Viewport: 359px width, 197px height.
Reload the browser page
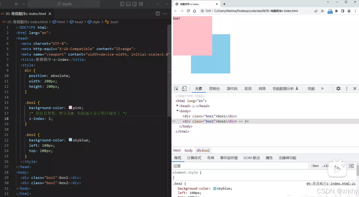coord(188,11)
